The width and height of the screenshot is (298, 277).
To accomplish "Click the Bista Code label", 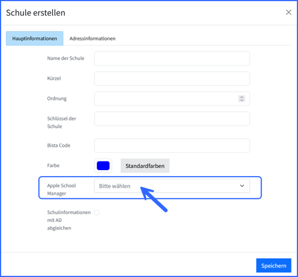I will 59,146.
